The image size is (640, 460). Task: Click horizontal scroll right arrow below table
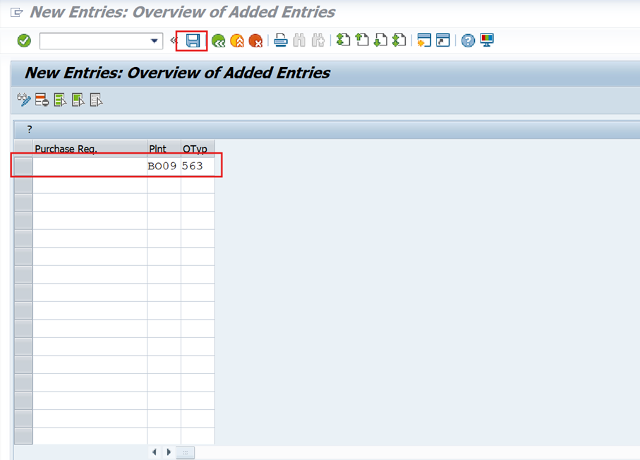coord(169,452)
